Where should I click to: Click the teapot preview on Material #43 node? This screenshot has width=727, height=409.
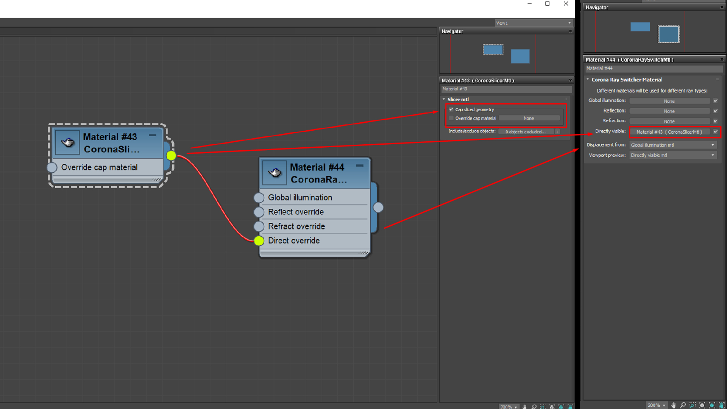click(67, 143)
